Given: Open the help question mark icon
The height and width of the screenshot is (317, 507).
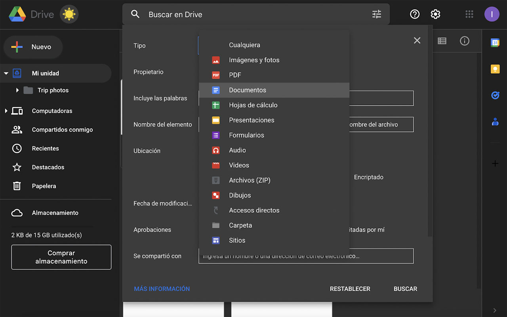Looking at the screenshot, I should click(x=415, y=14).
